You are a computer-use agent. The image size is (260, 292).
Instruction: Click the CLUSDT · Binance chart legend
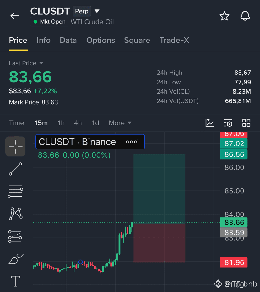[x=90, y=142]
